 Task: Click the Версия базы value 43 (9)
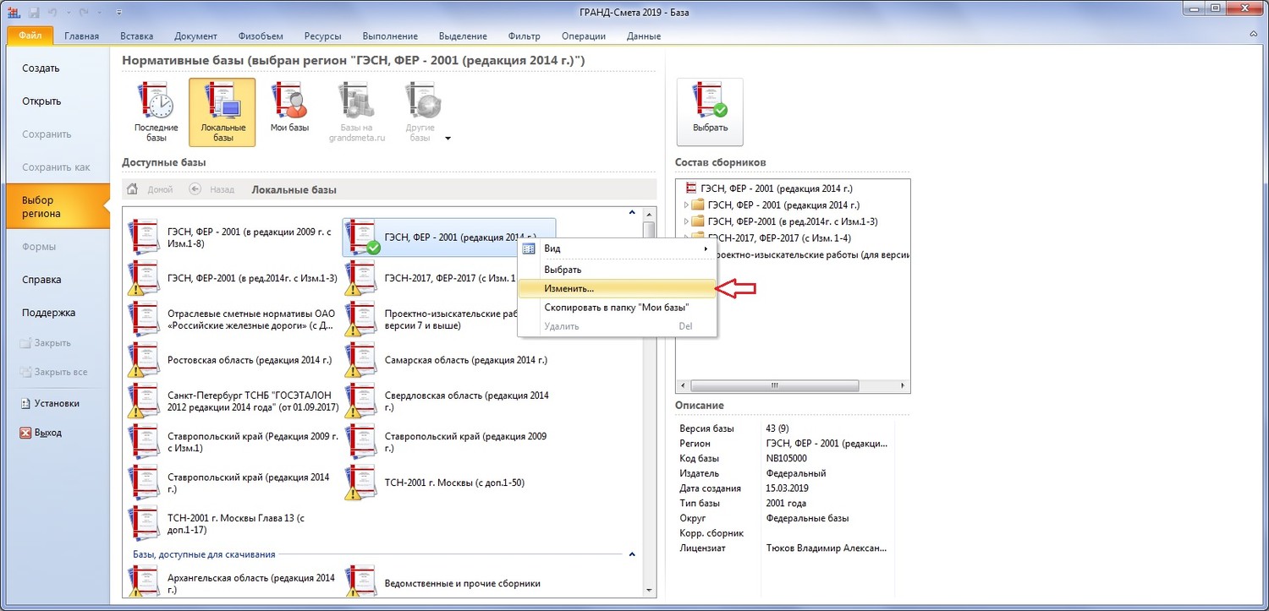[x=777, y=429]
